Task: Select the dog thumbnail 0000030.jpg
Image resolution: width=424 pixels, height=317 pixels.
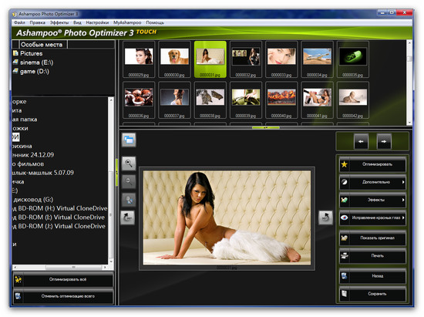Action: click(174, 59)
